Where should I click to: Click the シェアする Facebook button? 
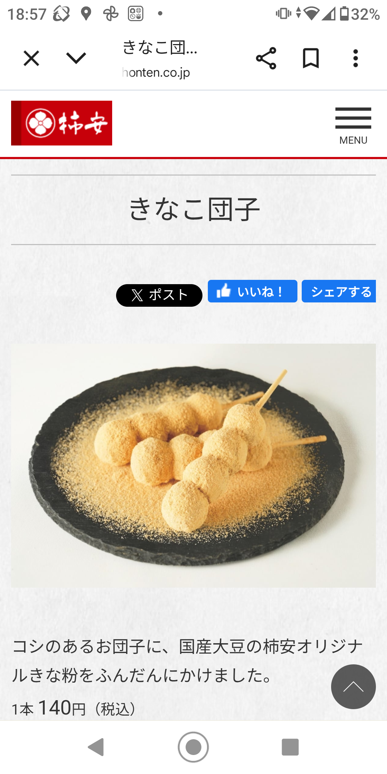coord(339,291)
